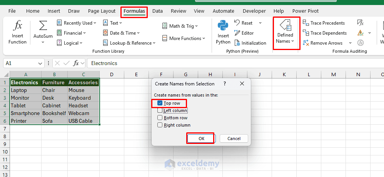Open the Python Editor
384x177 pixels.
click(x=244, y=33)
